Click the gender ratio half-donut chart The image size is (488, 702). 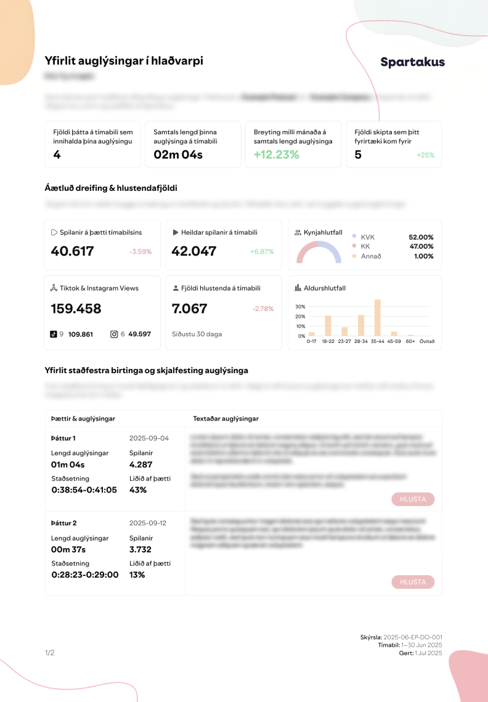pos(319,254)
